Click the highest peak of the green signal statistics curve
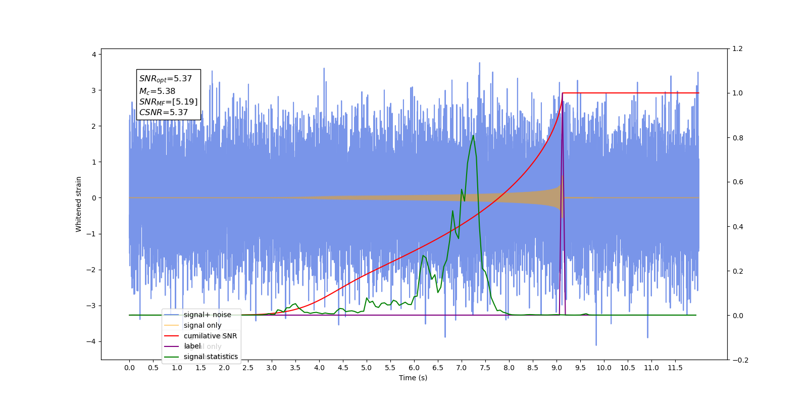 point(473,135)
